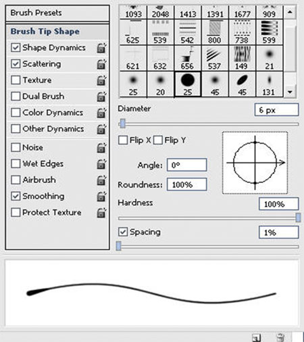Select the 1093 brush preset
This screenshot has height=342, width=304.
pyautogui.click(x=133, y=12)
